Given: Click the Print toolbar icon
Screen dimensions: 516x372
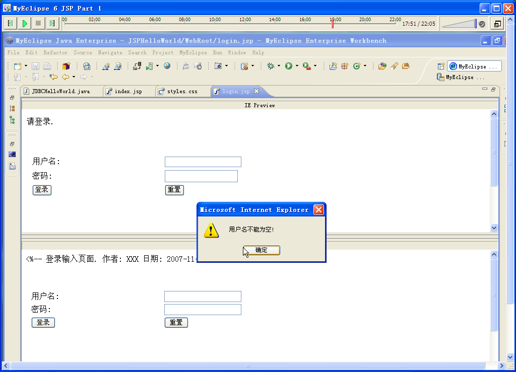Looking at the screenshot, I should tap(47, 66).
